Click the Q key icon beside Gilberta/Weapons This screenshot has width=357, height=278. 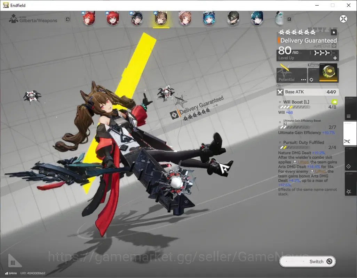click(68, 19)
